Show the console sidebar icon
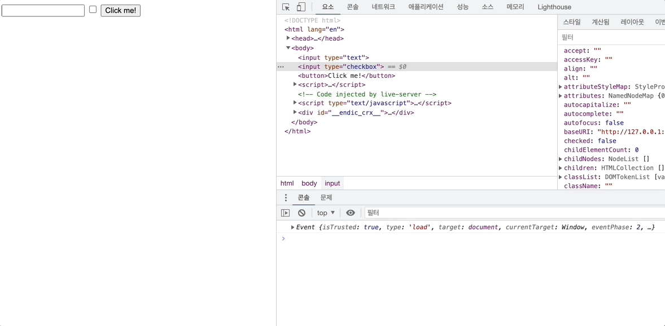The image size is (665, 326). point(286,213)
